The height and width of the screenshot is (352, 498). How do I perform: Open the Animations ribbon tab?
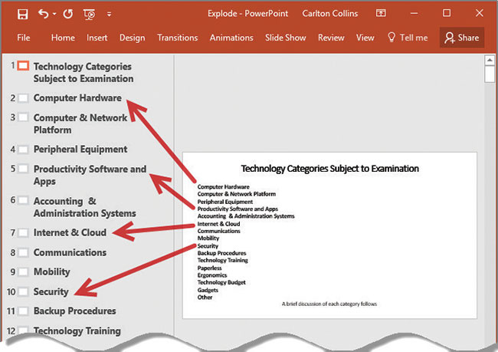point(232,38)
